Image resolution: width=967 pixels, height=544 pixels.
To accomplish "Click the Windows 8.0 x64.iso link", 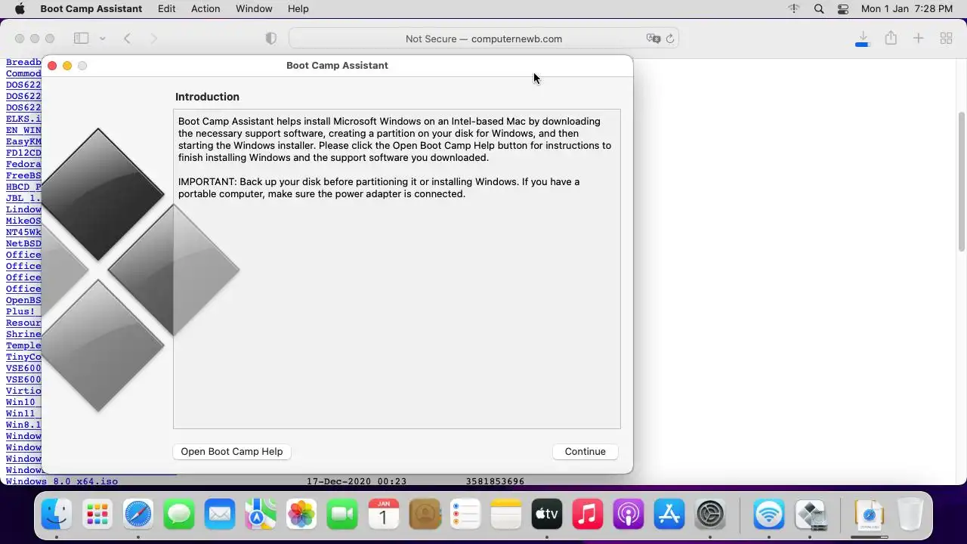I will pyautogui.click(x=62, y=481).
